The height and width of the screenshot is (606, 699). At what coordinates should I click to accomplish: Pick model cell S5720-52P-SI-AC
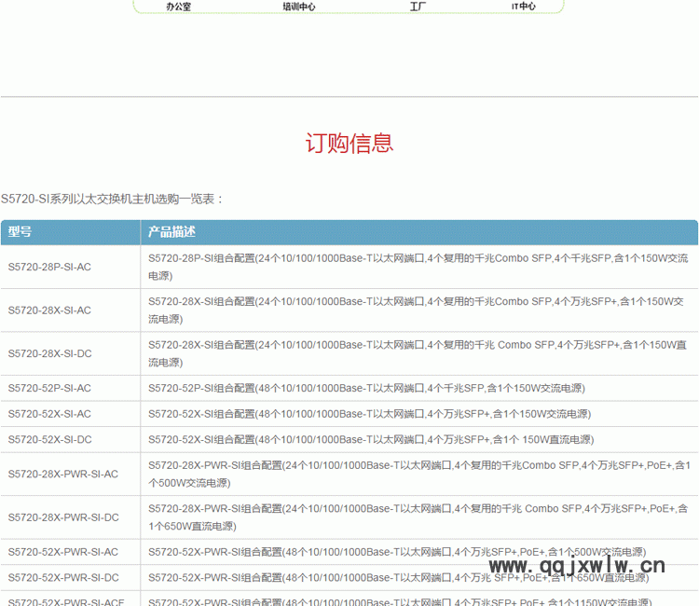click(x=49, y=388)
